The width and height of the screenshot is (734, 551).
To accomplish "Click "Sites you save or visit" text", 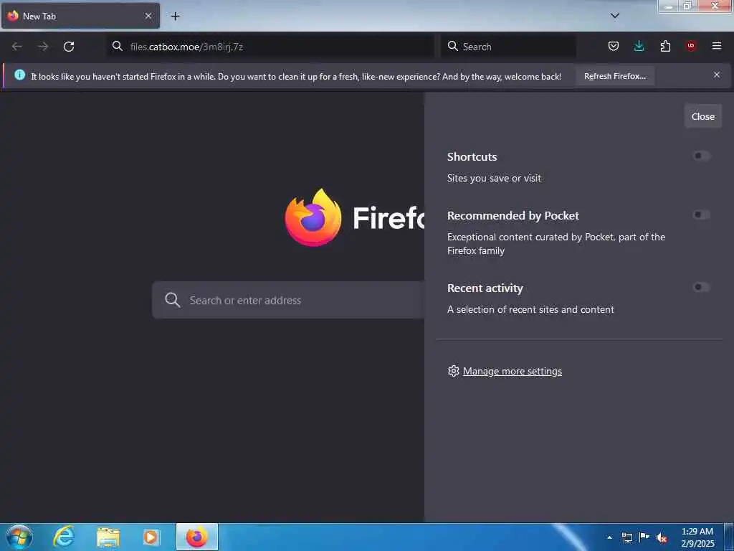I will (x=494, y=178).
